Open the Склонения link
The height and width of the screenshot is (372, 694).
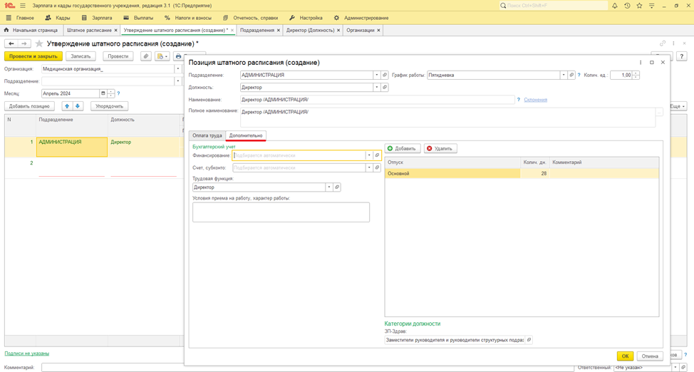pos(536,100)
